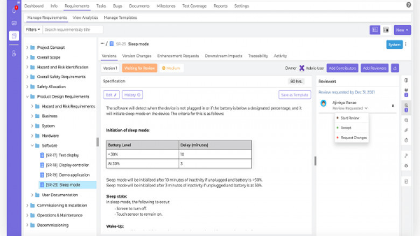
Task: Click the share/export icon next to Add Reviewers
Action: [x=395, y=68]
